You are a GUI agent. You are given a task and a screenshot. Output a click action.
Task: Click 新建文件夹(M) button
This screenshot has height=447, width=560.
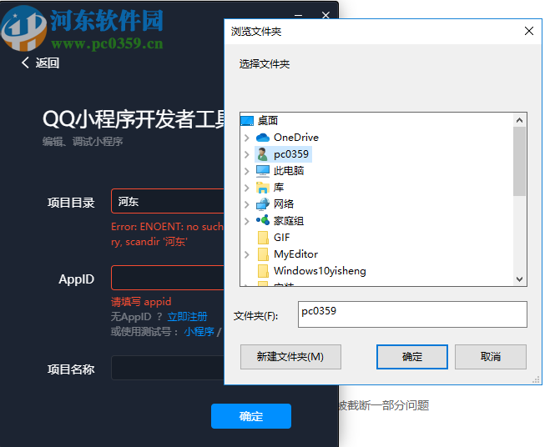click(290, 357)
